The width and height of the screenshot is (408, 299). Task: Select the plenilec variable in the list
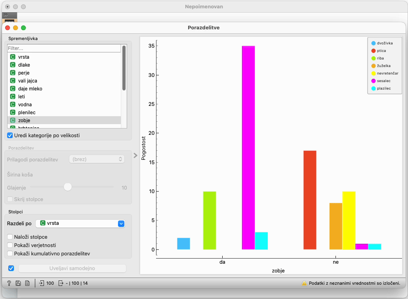click(27, 112)
